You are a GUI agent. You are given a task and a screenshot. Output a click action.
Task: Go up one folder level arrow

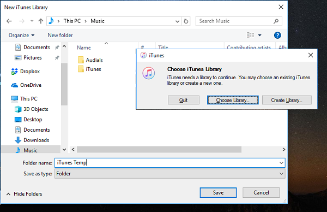[41, 21]
